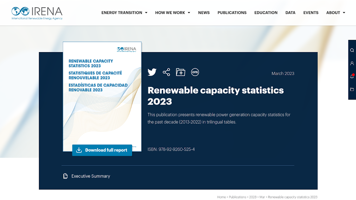Viewport: 356px width, 200px height.
Task: Open search from right sidebar
Action: pyautogui.click(x=352, y=50)
